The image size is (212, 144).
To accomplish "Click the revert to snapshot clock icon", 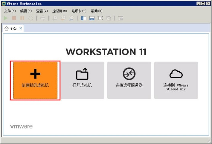I will [x=63, y=18].
